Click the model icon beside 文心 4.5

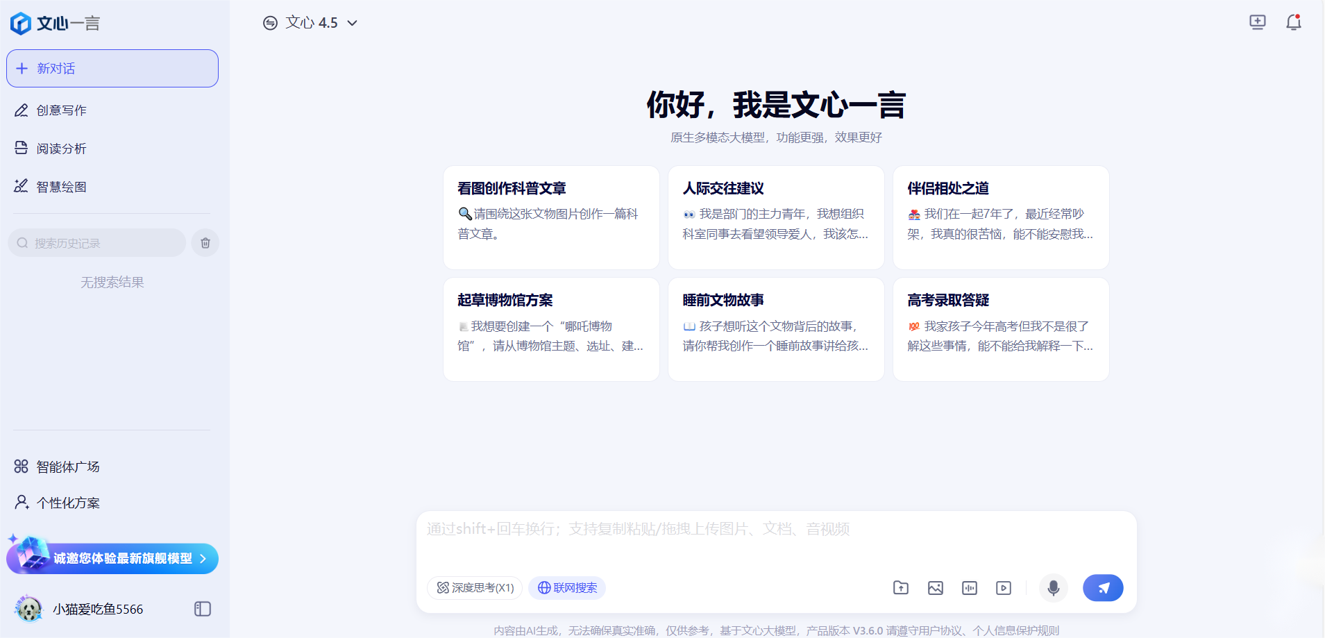[270, 23]
